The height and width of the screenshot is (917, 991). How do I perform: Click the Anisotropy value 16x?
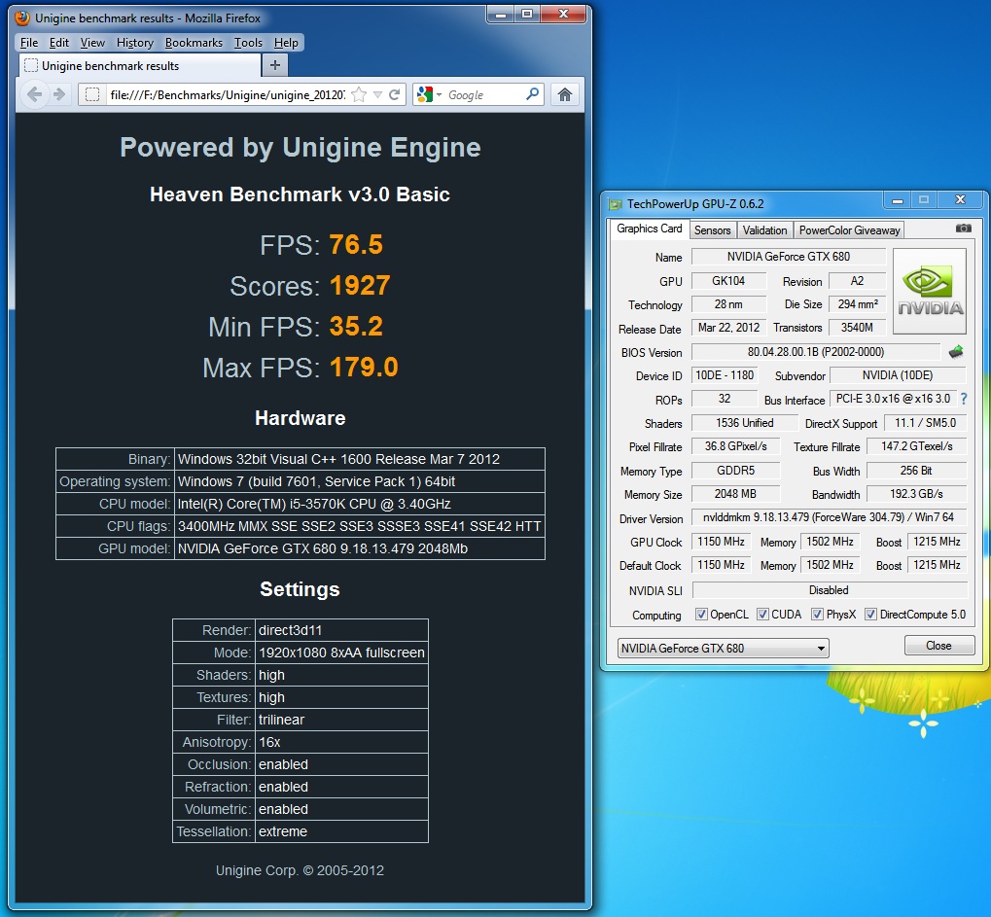pos(269,742)
